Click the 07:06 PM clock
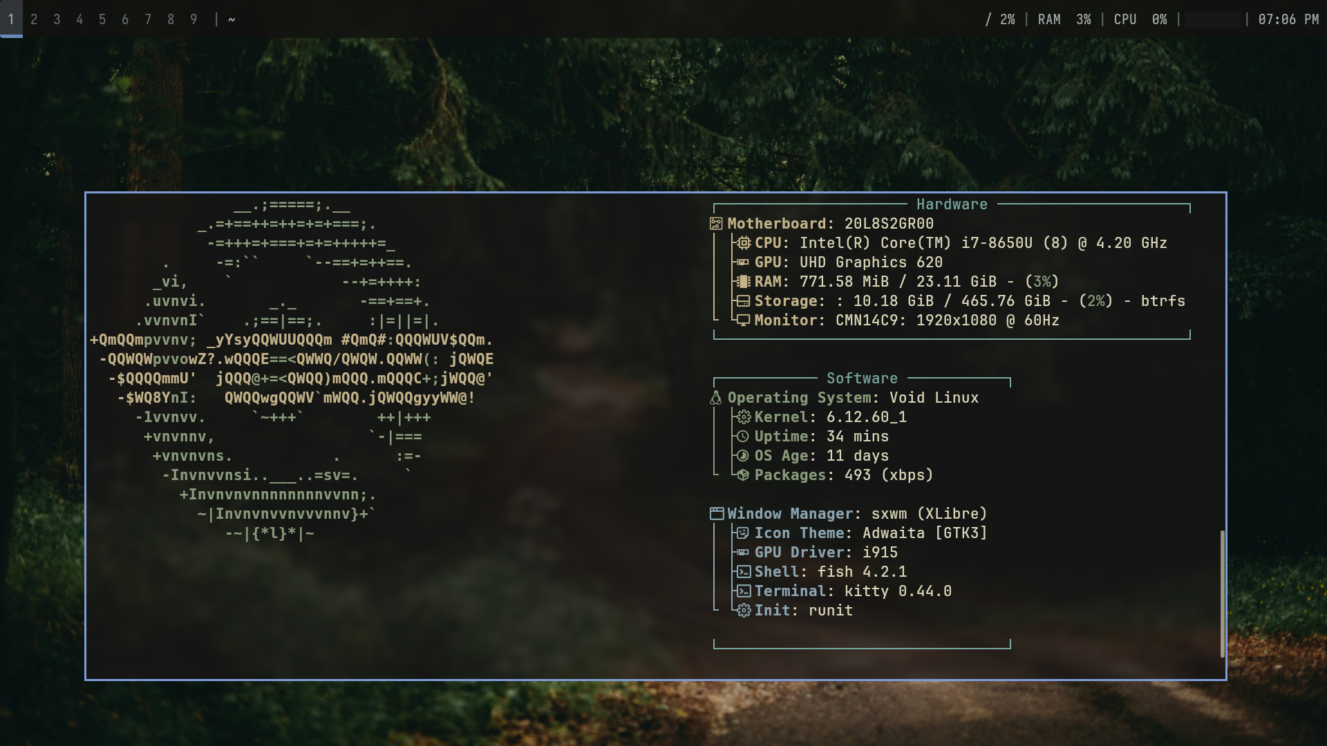1327x746 pixels. [x=1288, y=19]
